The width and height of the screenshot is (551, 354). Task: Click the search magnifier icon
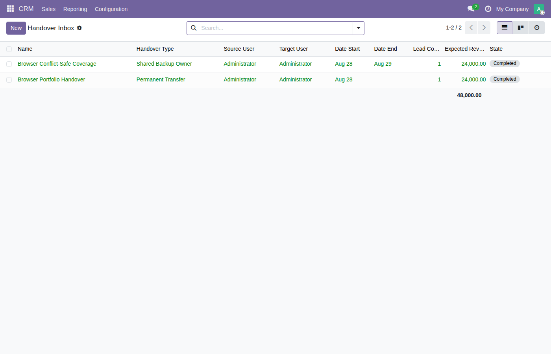tap(194, 28)
